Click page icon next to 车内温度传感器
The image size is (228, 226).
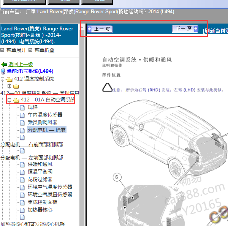[22, 115]
